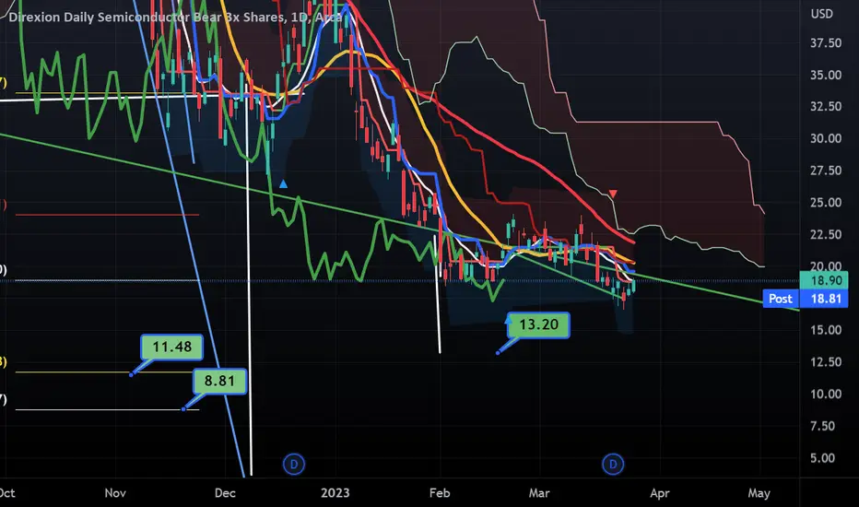859x507 pixels.
Task: Click the dividend D marker near late March
Action: click(613, 465)
